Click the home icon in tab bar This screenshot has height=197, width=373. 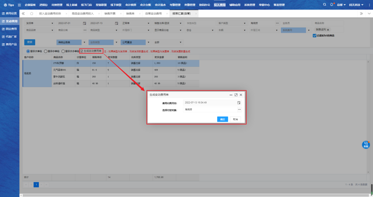[x=31, y=13]
